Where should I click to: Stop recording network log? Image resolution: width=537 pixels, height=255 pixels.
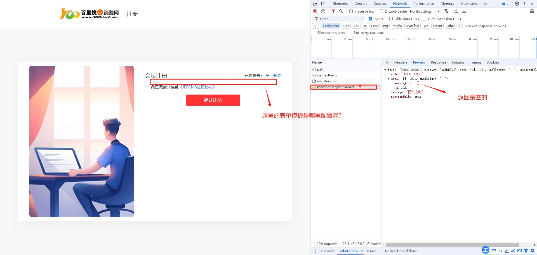coord(315,11)
